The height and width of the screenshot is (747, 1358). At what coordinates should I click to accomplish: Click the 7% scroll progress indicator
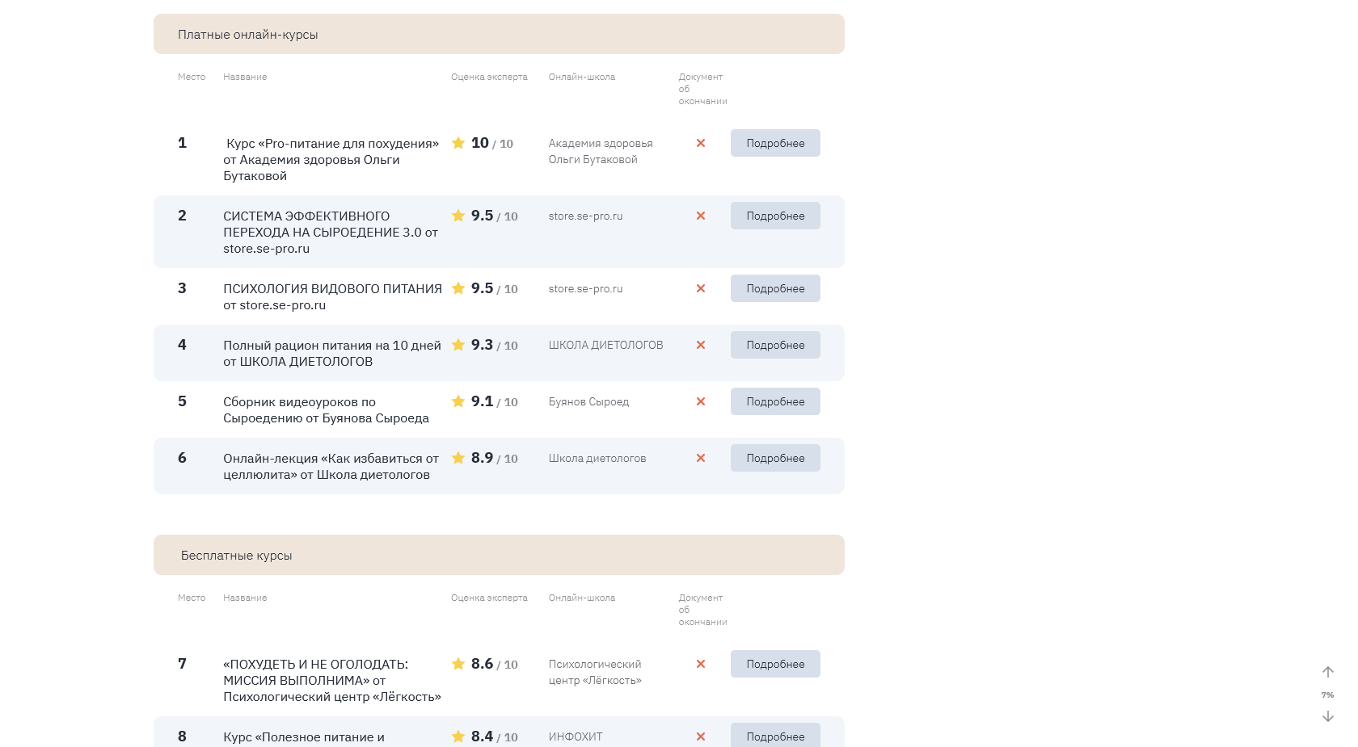[1327, 695]
